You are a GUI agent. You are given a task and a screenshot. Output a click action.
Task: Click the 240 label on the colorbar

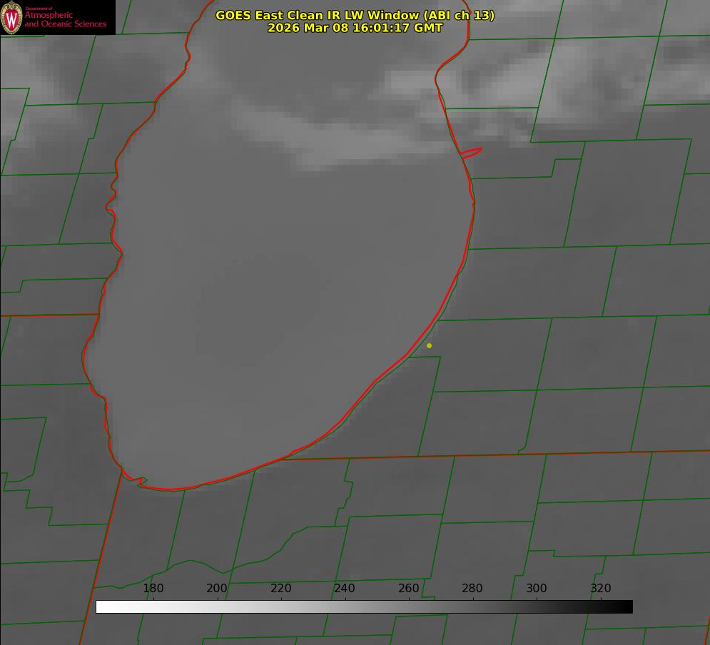[345, 589]
